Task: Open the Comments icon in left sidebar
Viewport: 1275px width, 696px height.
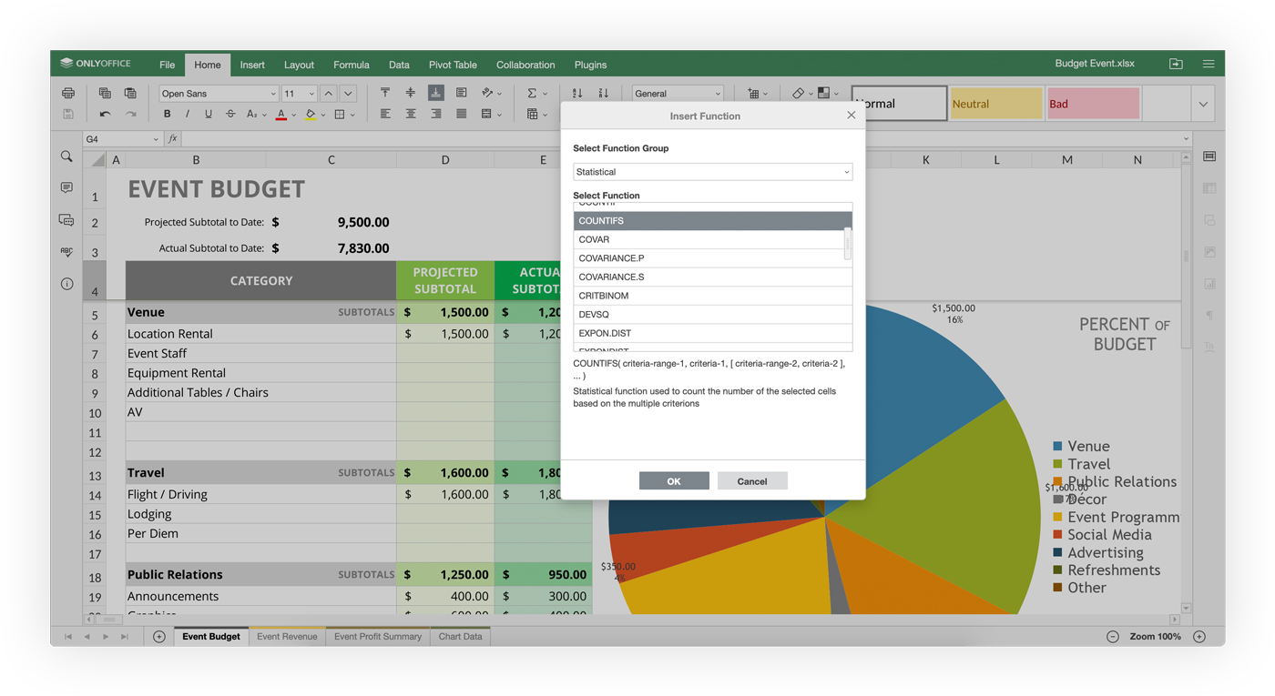Action: 66,187
